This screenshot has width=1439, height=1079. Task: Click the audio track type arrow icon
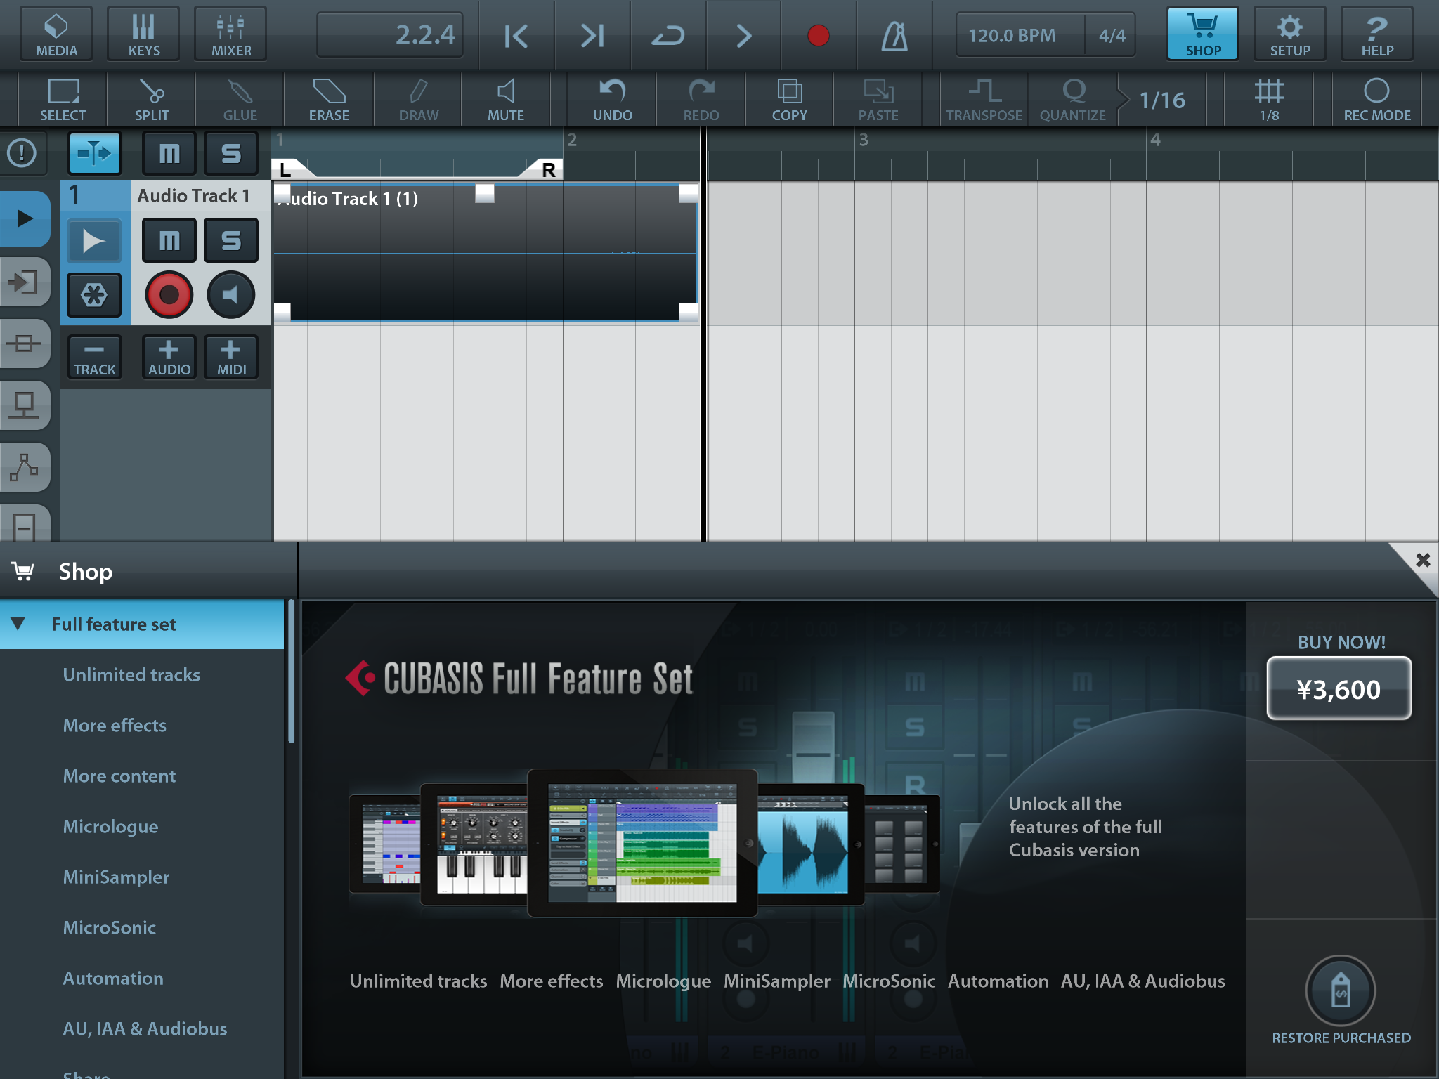pyautogui.click(x=94, y=241)
